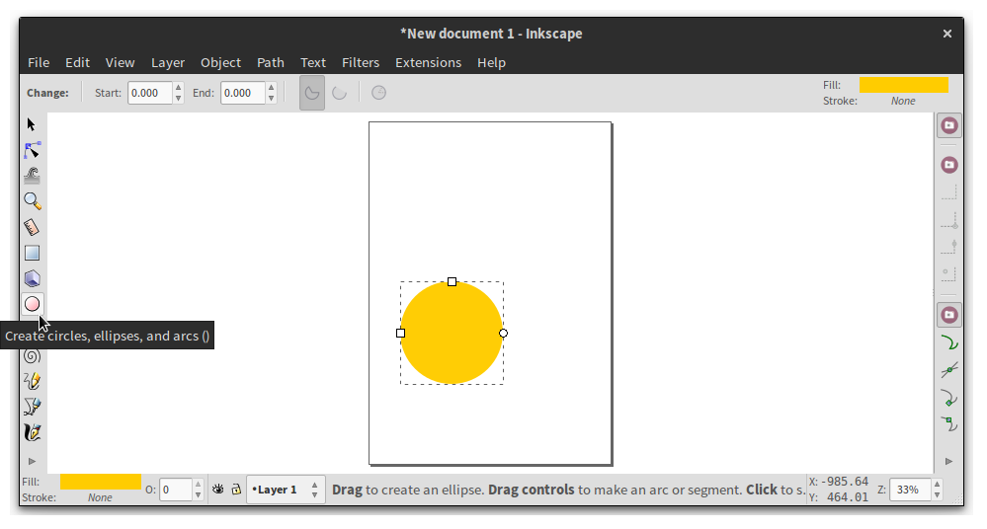Click the ellipse's top square resize handle
Image resolution: width=987 pixels, height=529 pixels.
pyautogui.click(x=452, y=282)
